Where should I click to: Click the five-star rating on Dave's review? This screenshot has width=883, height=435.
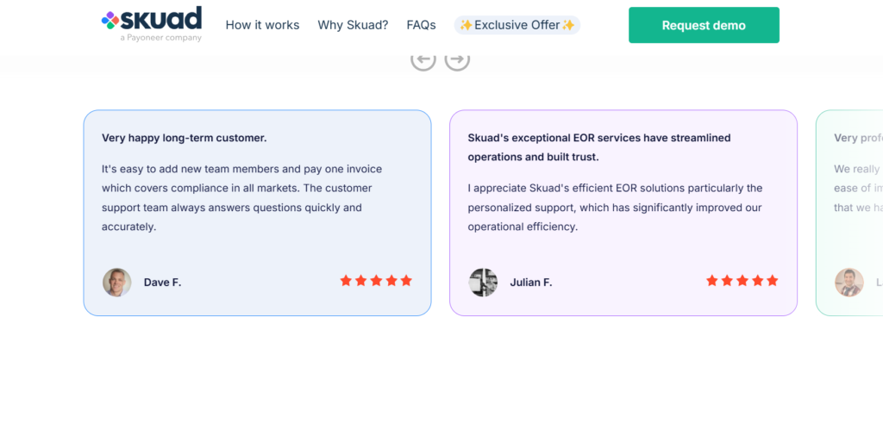point(376,281)
